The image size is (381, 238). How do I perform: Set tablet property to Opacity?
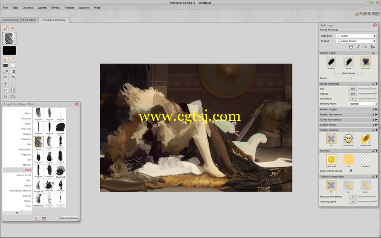coord(366,185)
